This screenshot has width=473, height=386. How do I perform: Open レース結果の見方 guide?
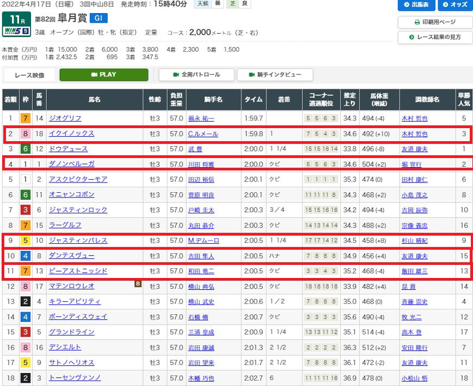click(x=435, y=37)
